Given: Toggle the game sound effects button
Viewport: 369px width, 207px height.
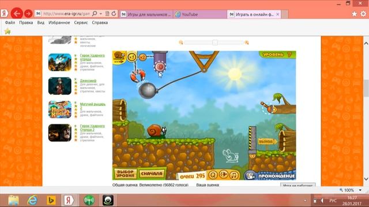Looking at the screenshot, I should coord(223,175).
